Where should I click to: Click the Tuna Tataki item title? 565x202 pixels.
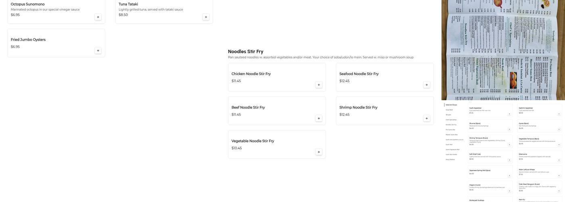(128, 4)
